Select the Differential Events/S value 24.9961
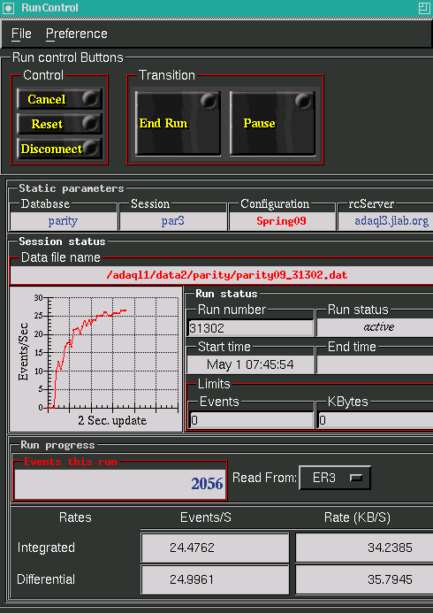The image size is (433, 613). (215, 579)
